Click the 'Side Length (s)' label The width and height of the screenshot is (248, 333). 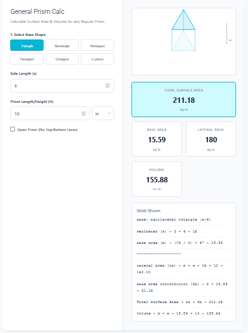coord(23,74)
